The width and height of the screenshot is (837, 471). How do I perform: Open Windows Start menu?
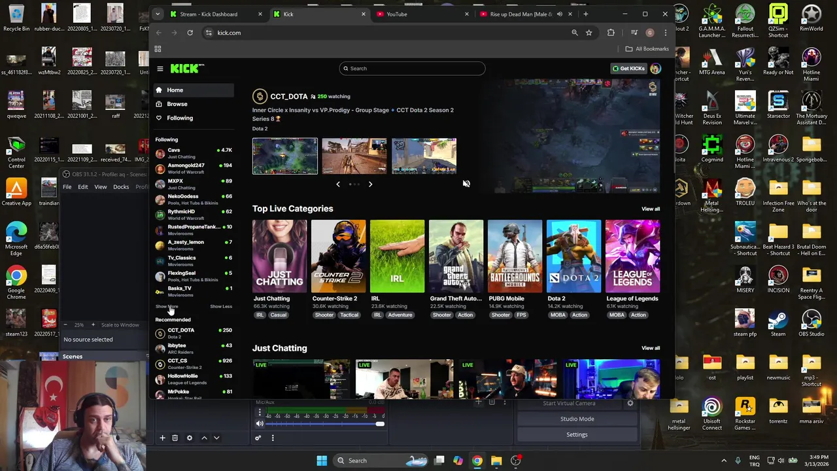point(322,461)
